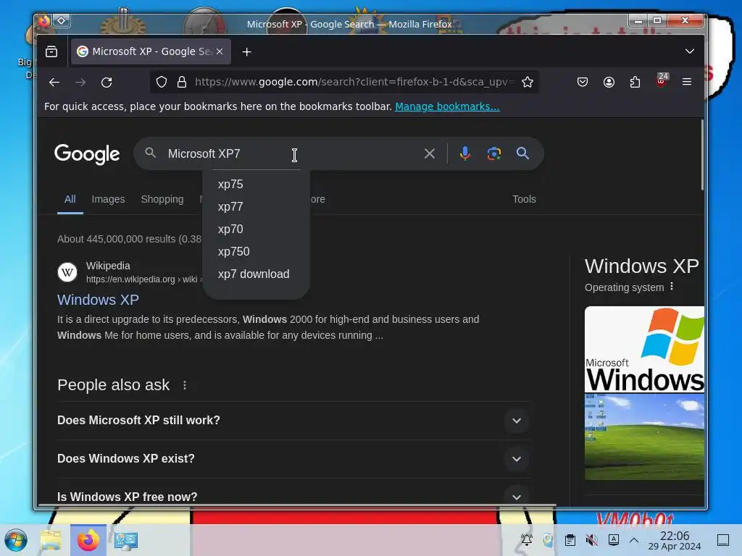The width and height of the screenshot is (742, 556).
Task: Click the uBlock extension icon showing 24
Action: click(x=662, y=80)
